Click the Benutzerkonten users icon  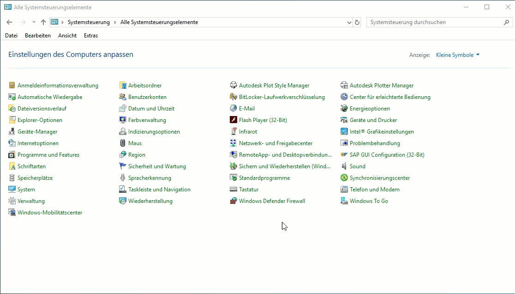tap(122, 97)
